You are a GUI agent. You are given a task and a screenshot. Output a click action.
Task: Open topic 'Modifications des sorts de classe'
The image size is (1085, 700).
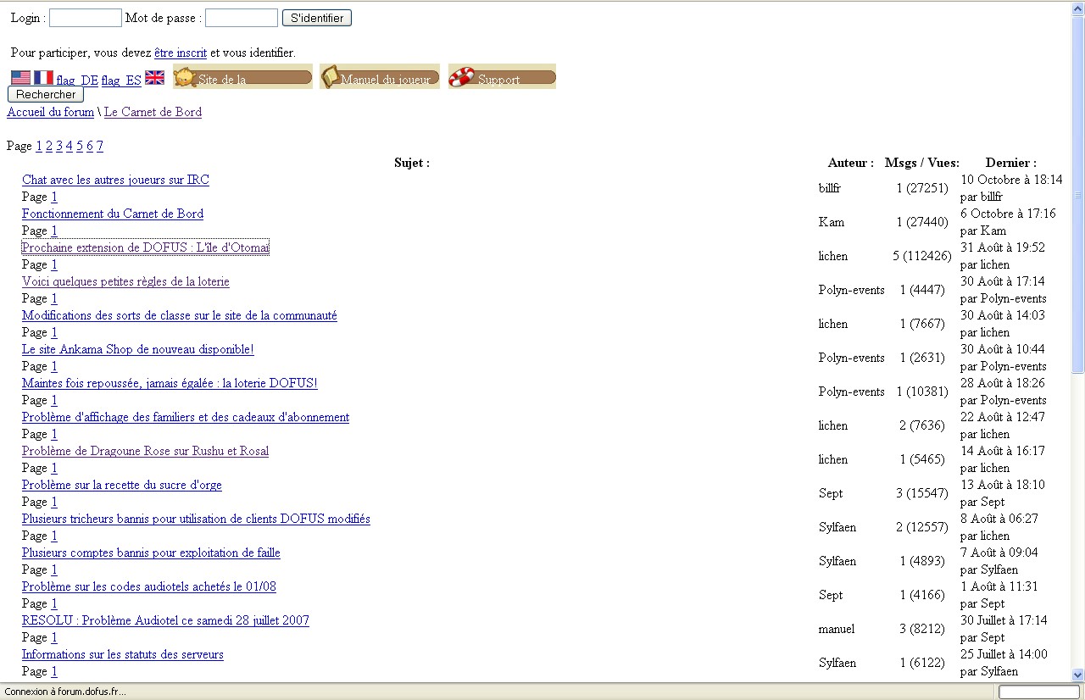point(180,315)
